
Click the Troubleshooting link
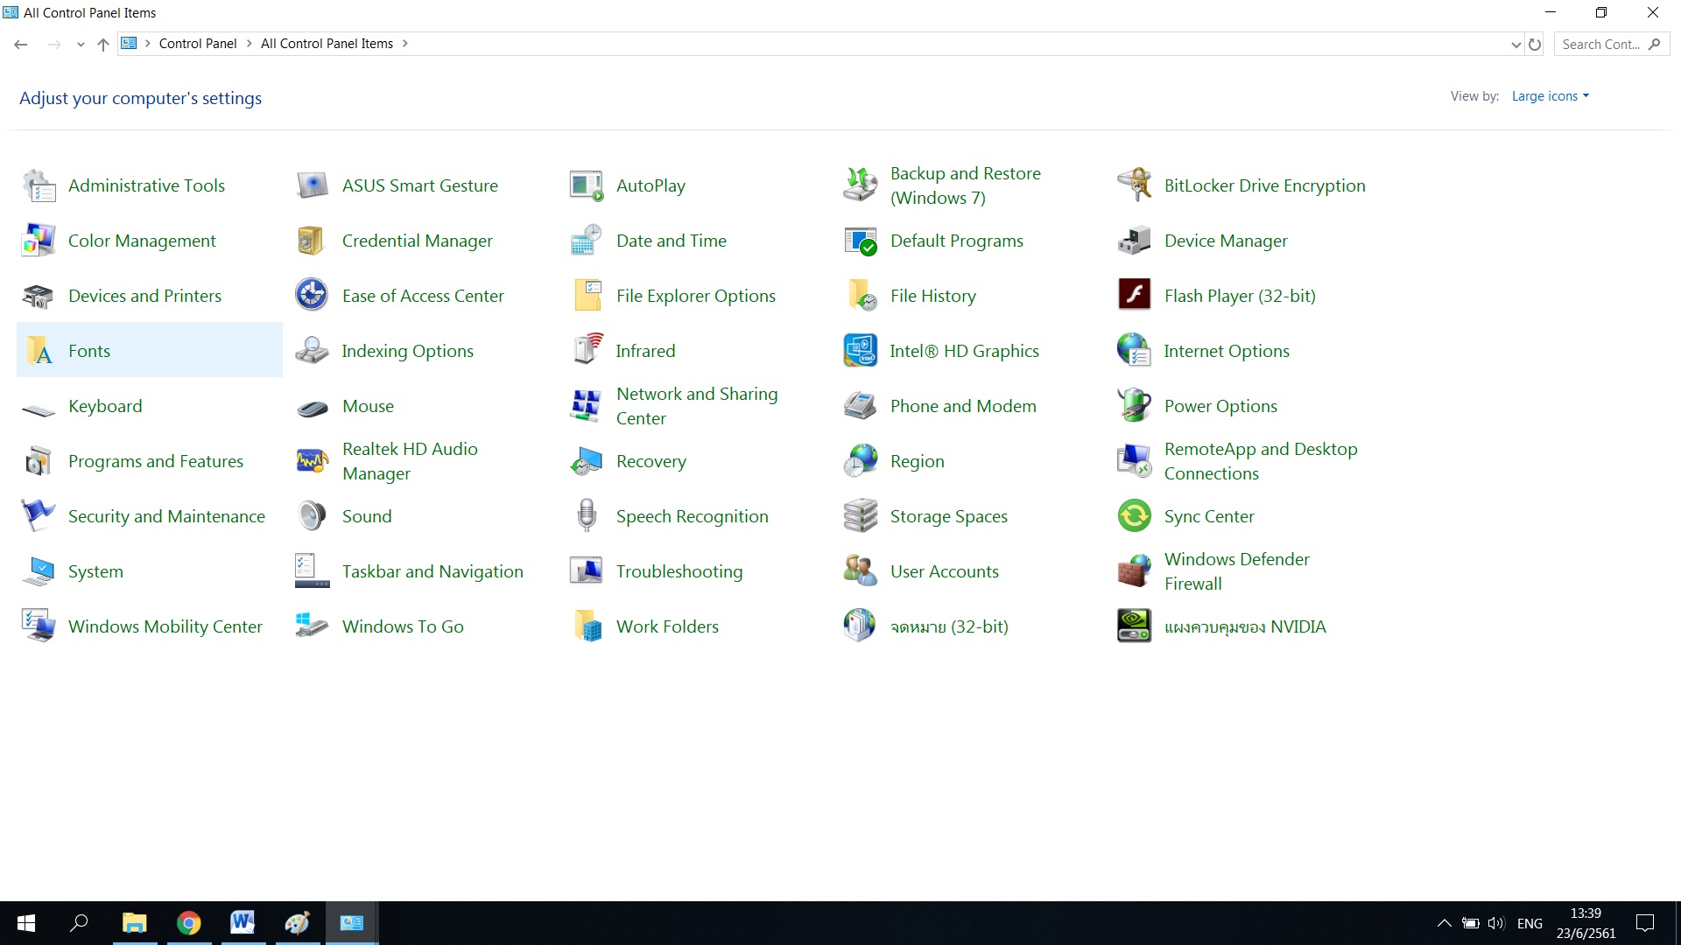click(679, 571)
